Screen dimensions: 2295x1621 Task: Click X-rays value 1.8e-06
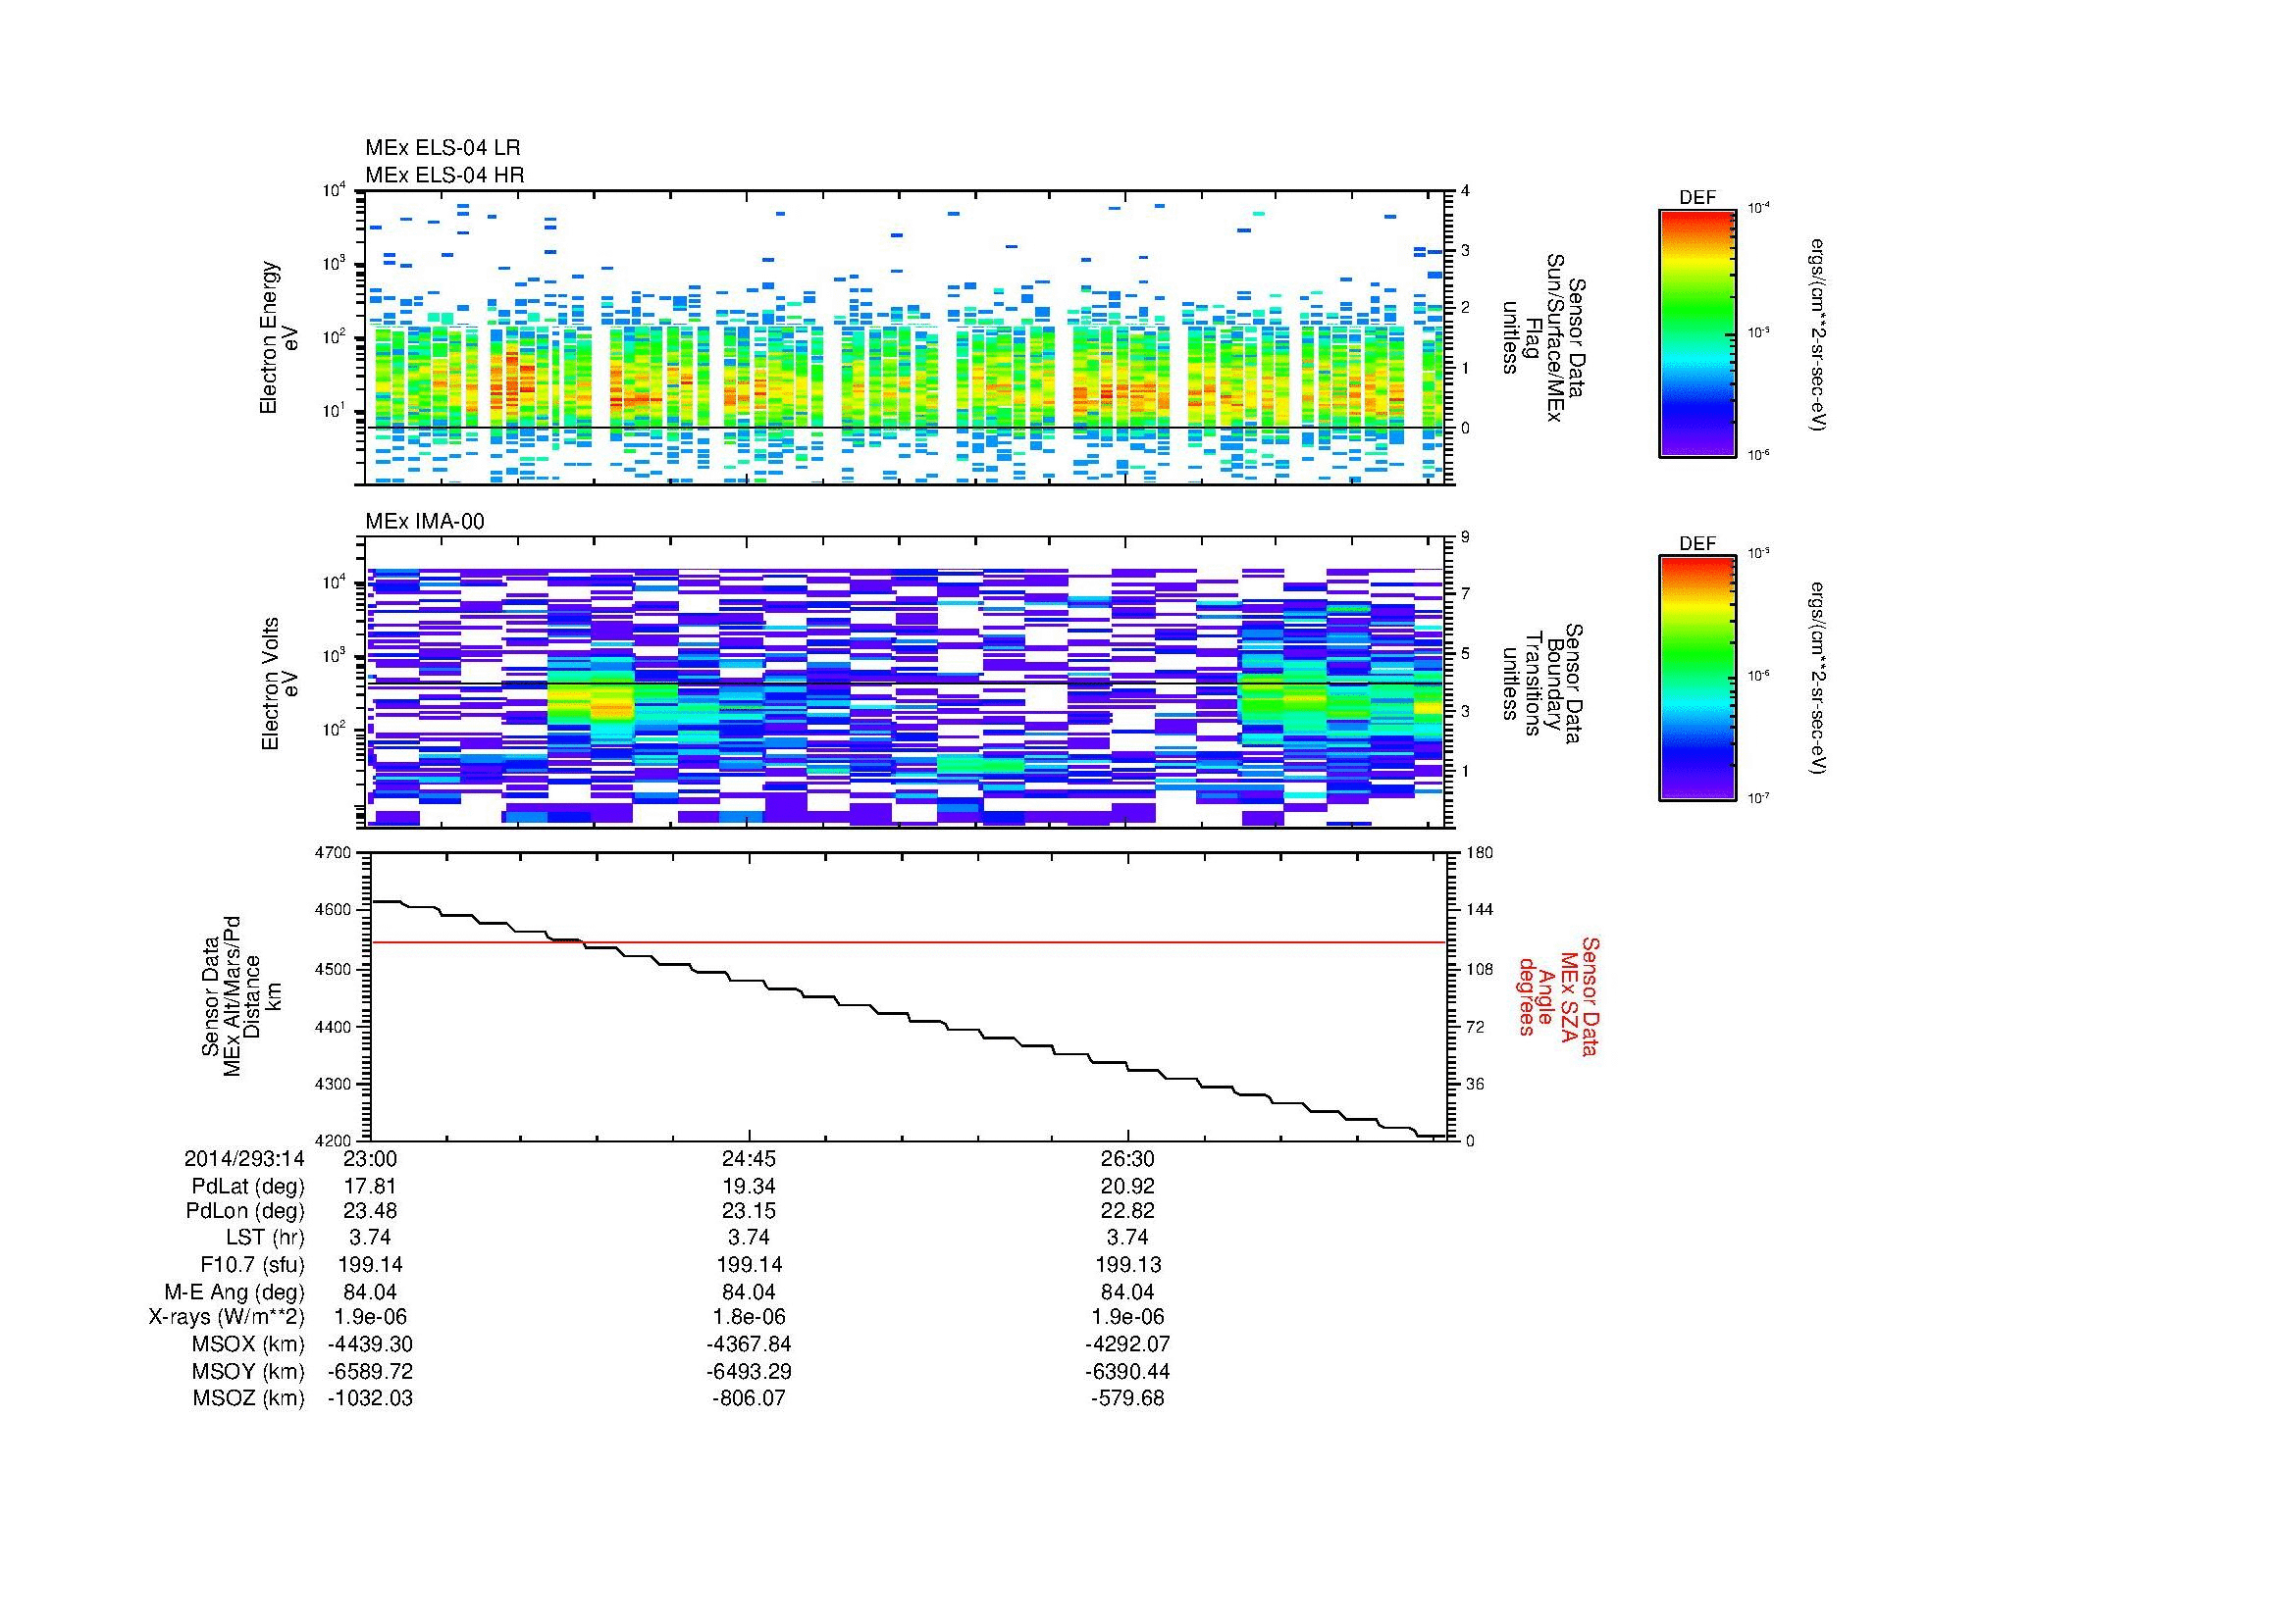[x=749, y=1317]
